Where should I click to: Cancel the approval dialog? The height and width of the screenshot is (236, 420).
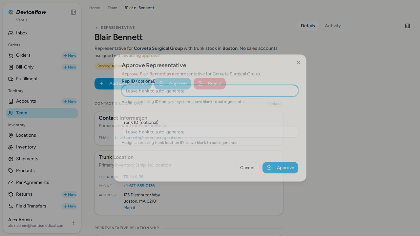(x=247, y=168)
